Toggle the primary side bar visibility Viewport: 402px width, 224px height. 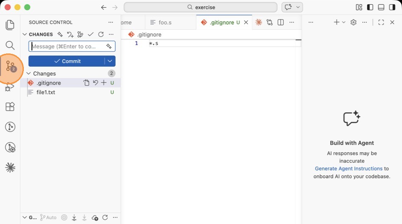pyautogui.click(x=370, y=7)
